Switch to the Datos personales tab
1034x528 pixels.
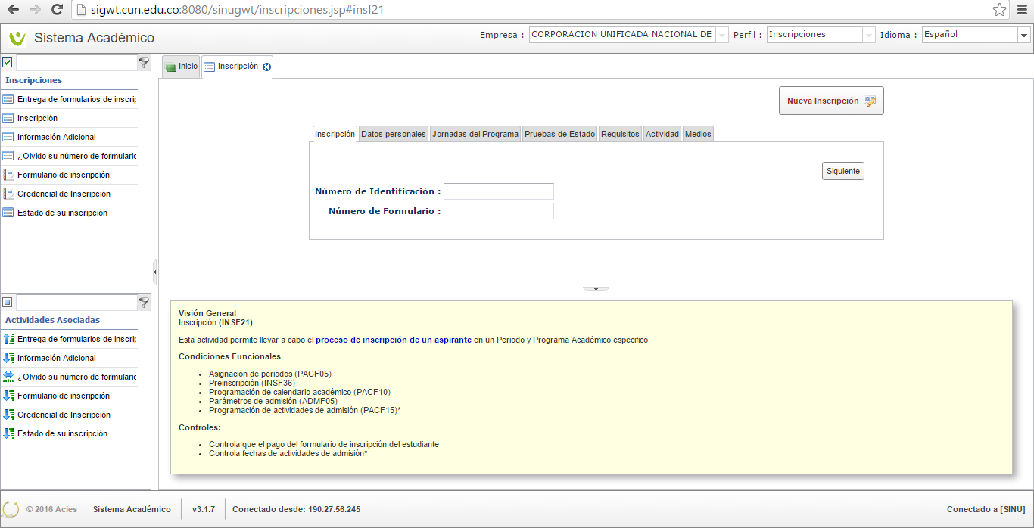click(x=393, y=134)
